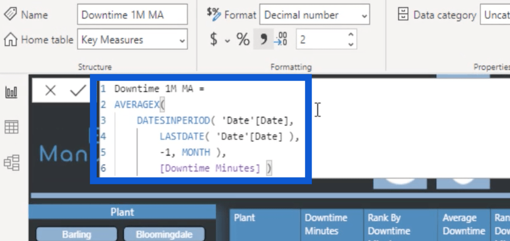Screen dimensions: 510x241
Task: Increase decimal places with up arrow
Action: 351,34
